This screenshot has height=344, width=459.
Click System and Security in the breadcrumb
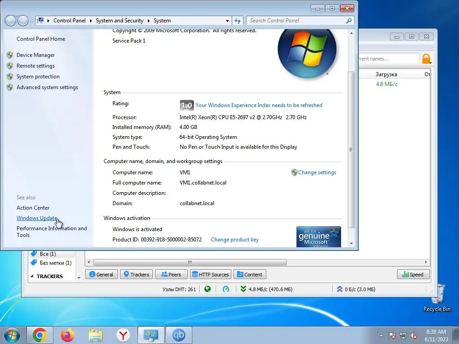coord(119,21)
